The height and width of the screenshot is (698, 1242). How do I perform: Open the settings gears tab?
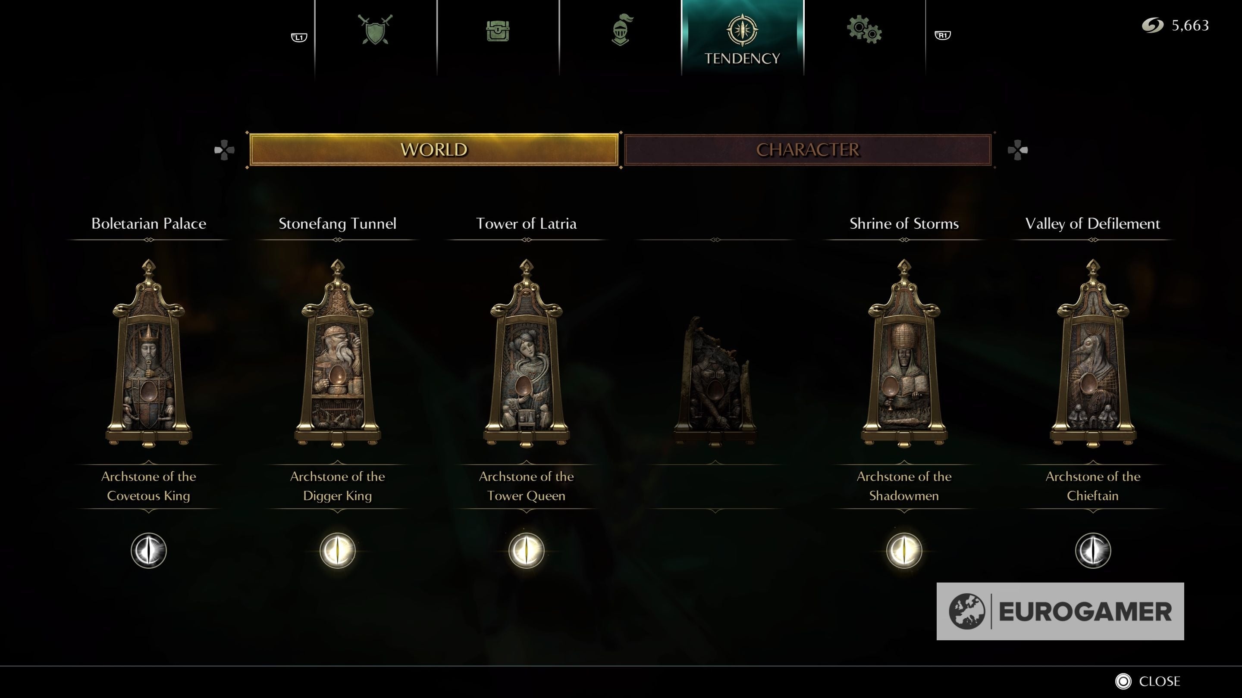point(864,30)
